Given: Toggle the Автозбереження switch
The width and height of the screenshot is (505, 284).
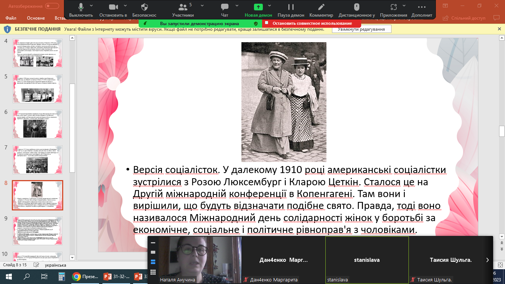Looking at the screenshot, I should [52, 6].
